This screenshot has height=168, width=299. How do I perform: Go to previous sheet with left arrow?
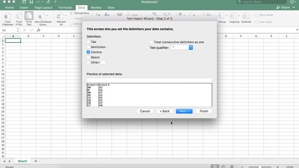(4, 161)
